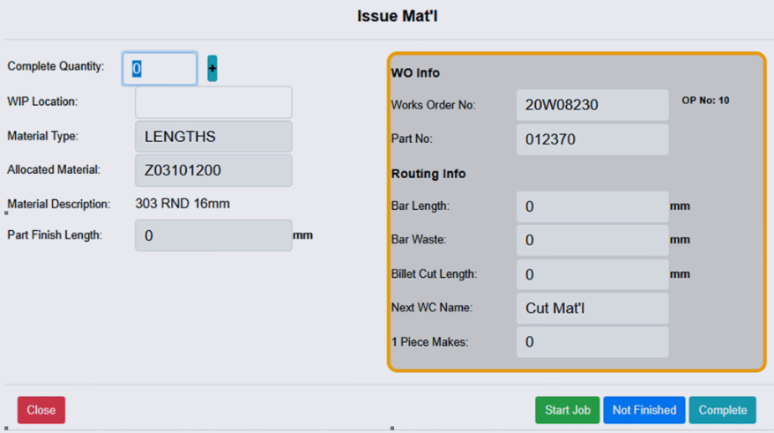Click the Complete Quantity label
Viewport: 774px width, 433px height.
click(x=56, y=66)
